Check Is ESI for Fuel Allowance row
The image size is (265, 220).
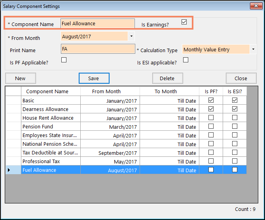click(235, 170)
